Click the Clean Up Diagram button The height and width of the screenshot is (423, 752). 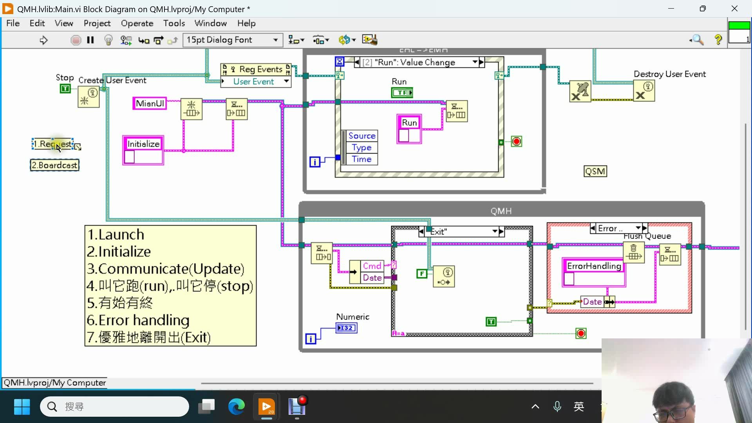coord(369,40)
